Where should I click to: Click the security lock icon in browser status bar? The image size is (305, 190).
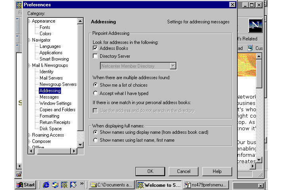pos(19,174)
